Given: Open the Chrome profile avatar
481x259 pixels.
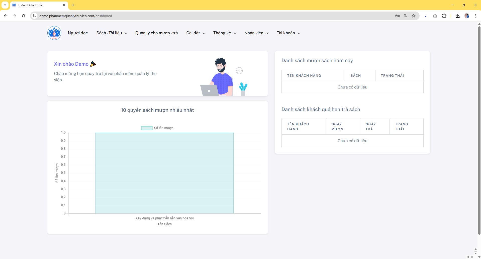Looking at the screenshot, I should (x=467, y=16).
